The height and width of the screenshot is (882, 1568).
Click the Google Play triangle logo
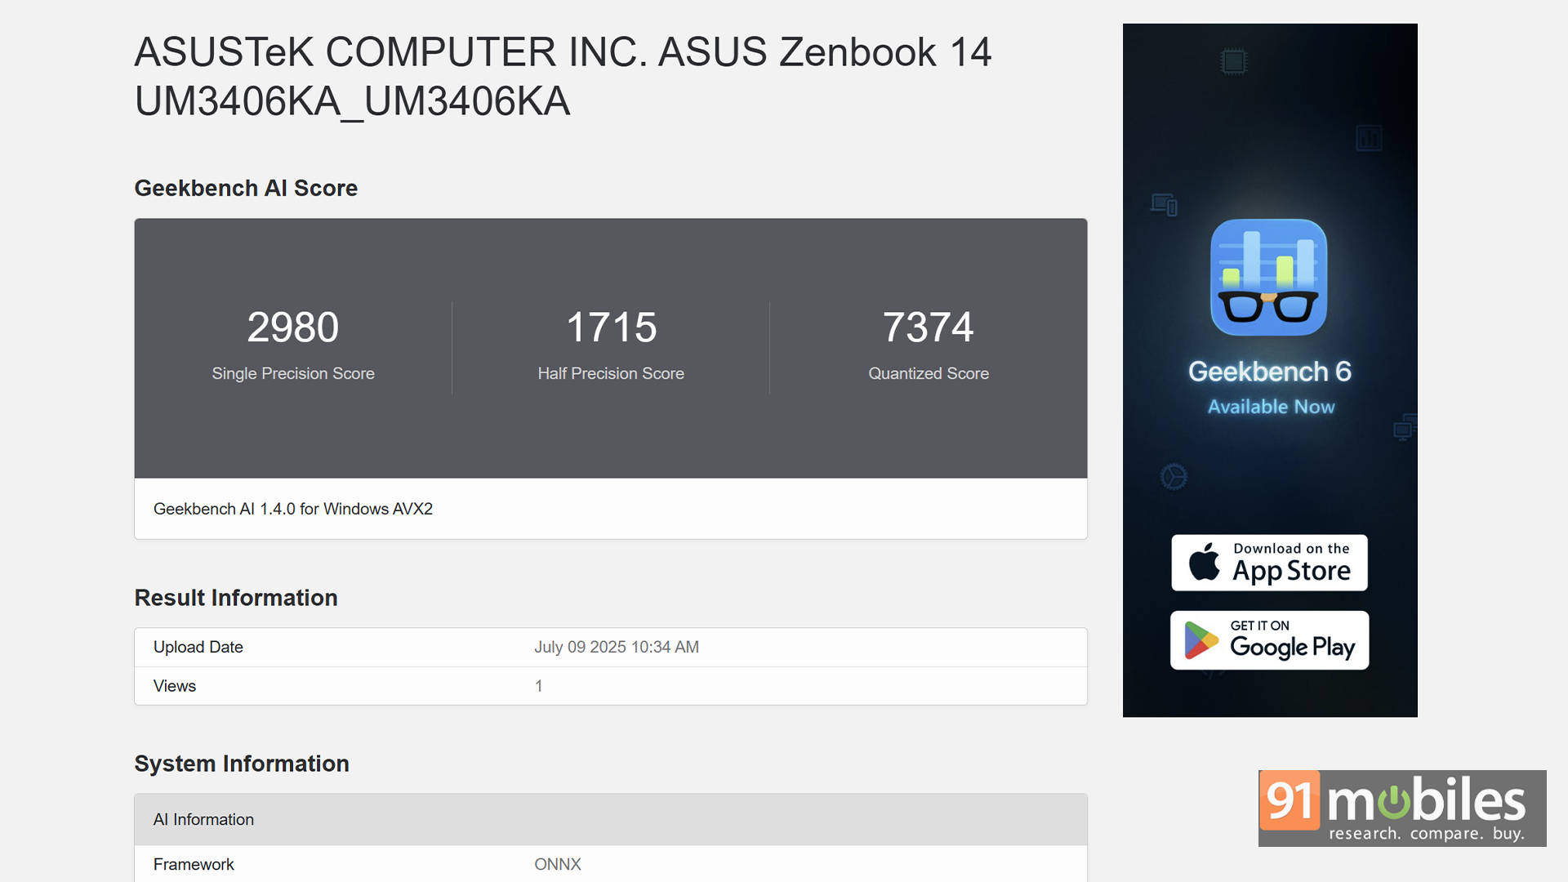pos(1200,640)
